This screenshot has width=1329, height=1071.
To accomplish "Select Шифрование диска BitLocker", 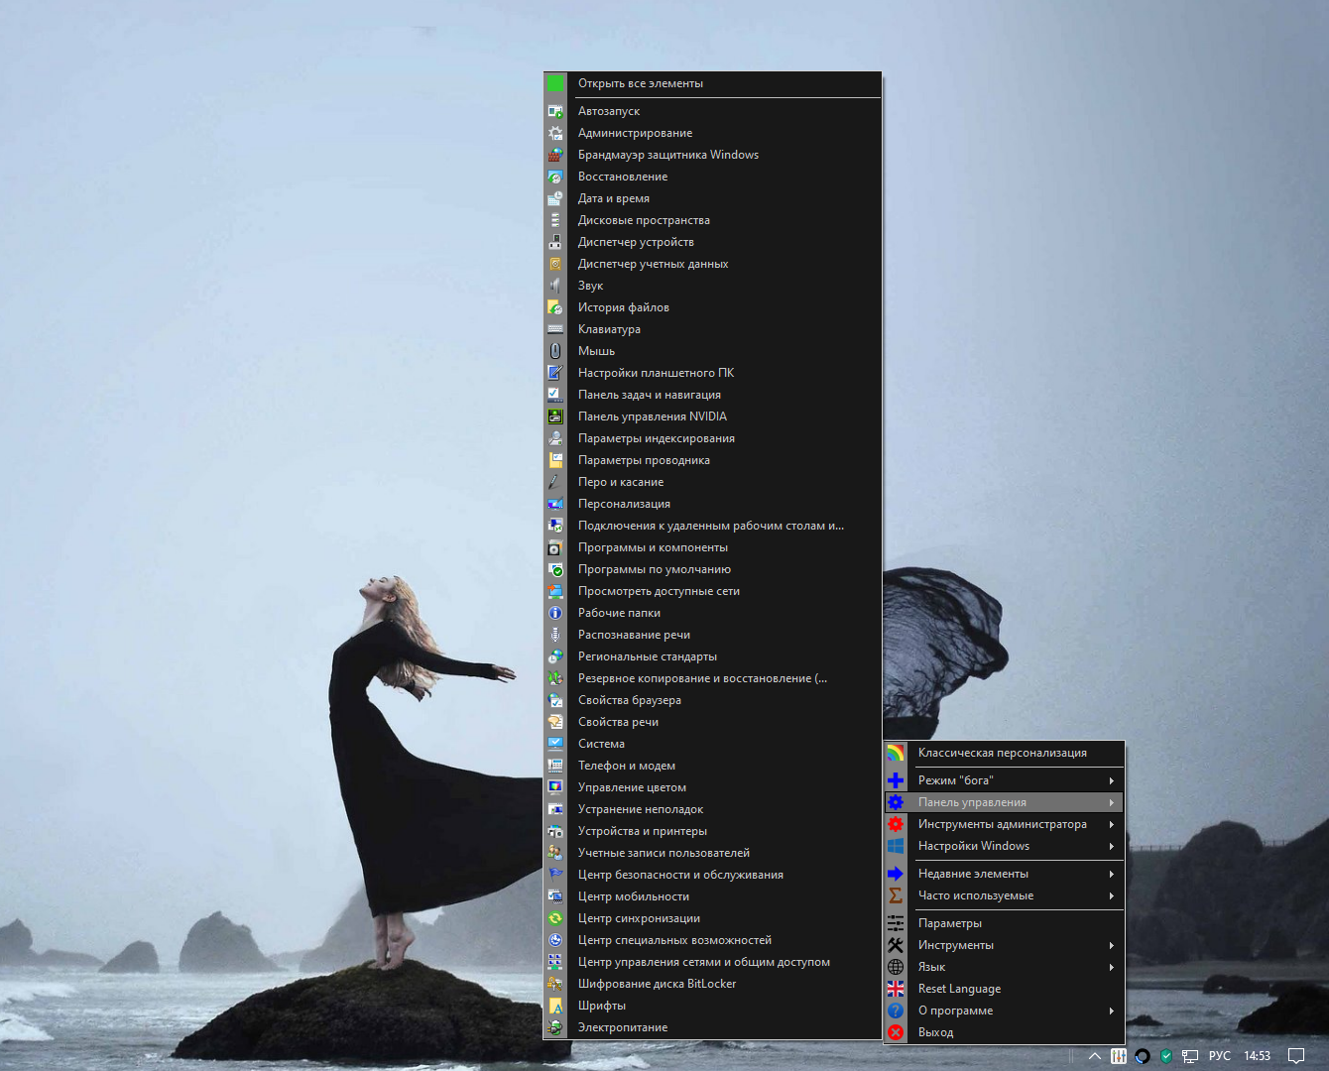I will click(x=712, y=984).
